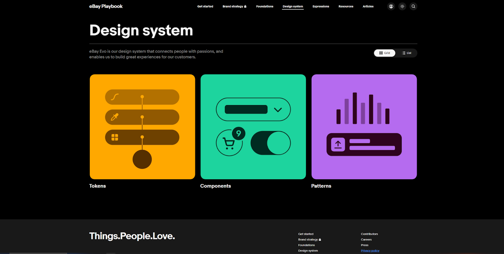Screen dimensions: 504x254
Task: Toggle light/dark theme sun icon
Action: pos(402,6)
